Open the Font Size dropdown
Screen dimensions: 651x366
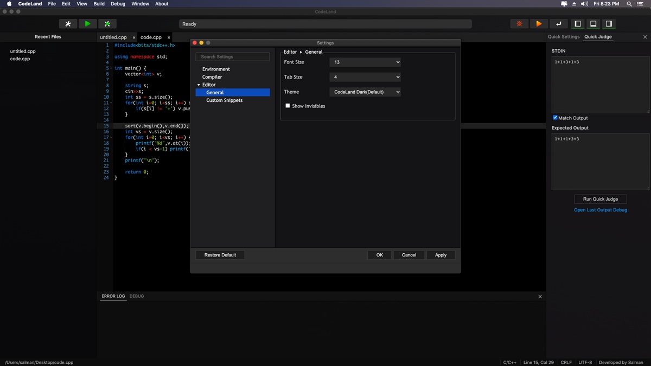(x=365, y=62)
